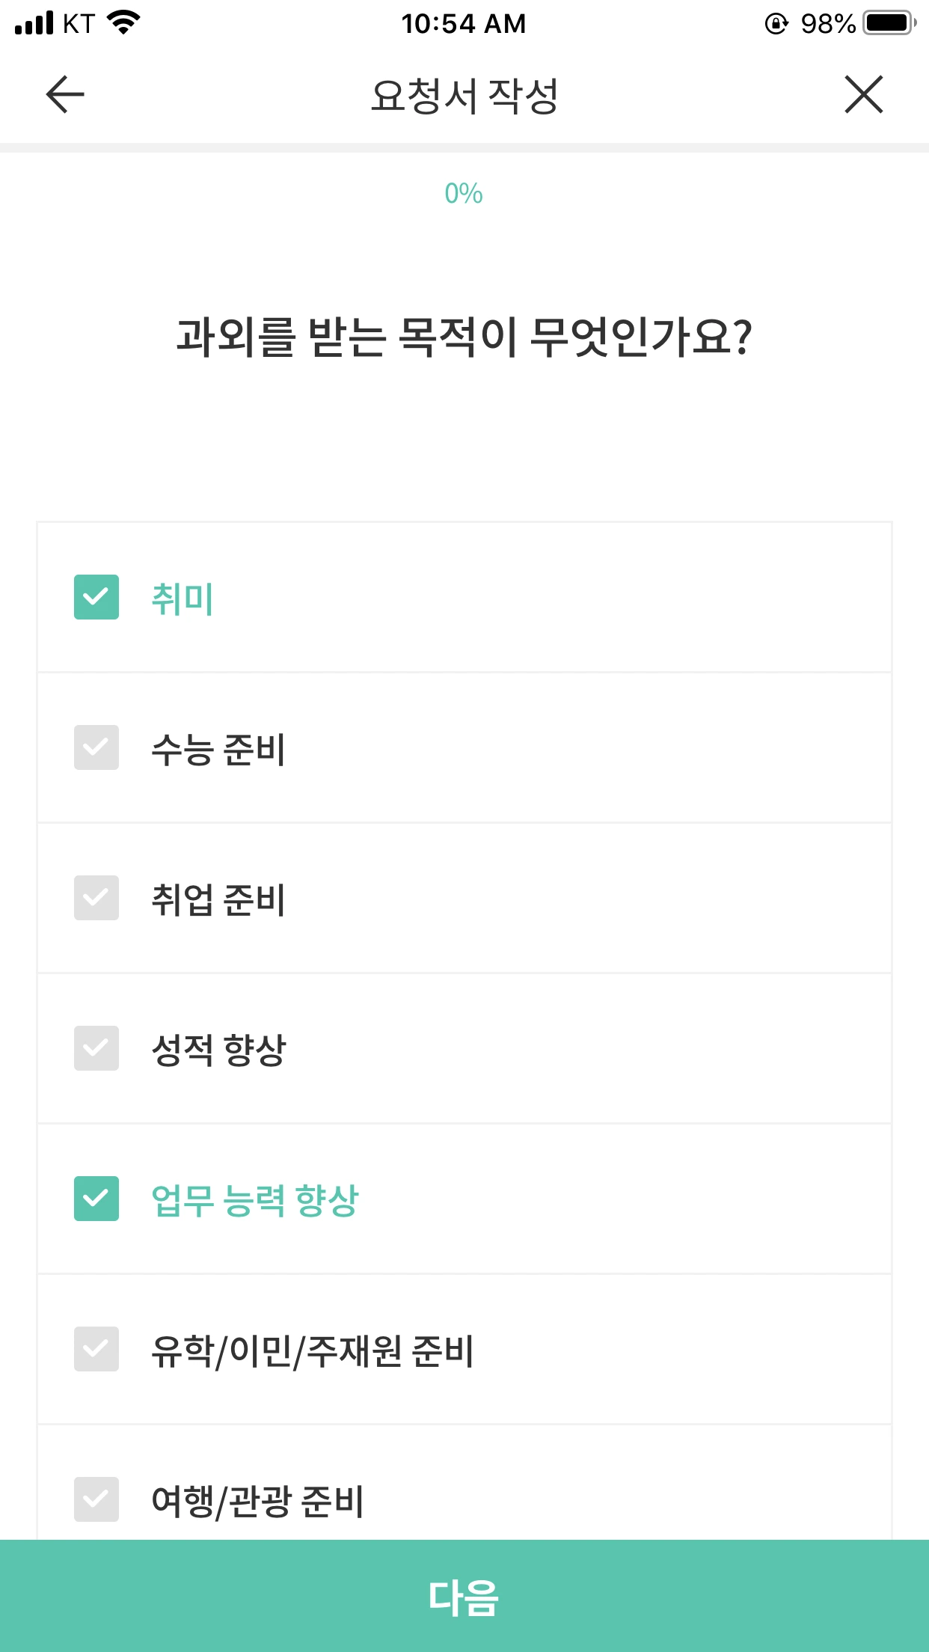Image resolution: width=929 pixels, height=1652 pixels.
Task: Tap the 다음 button
Action: (464, 1596)
